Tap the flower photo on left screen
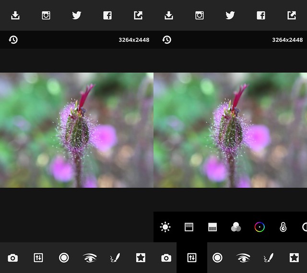 (77, 130)
